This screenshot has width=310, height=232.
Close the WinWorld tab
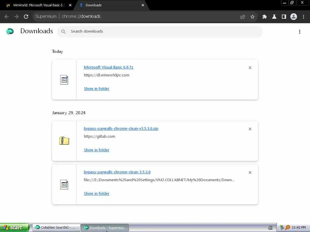click(x=70, y=5)
